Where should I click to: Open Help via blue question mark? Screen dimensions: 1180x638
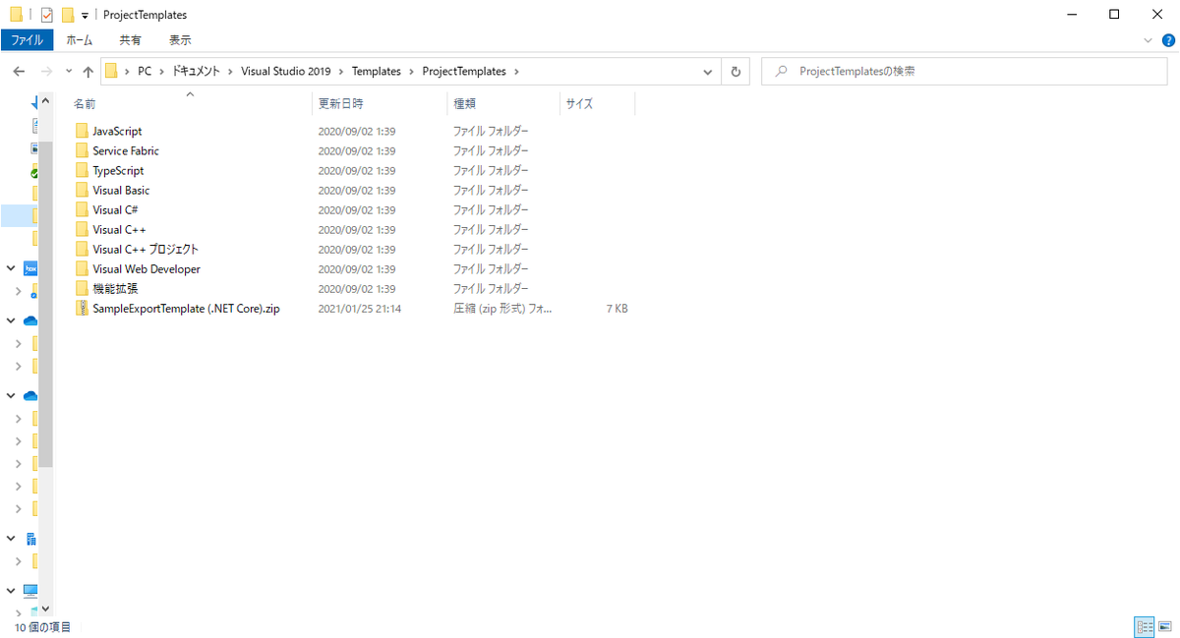[x=1169, y=40]
